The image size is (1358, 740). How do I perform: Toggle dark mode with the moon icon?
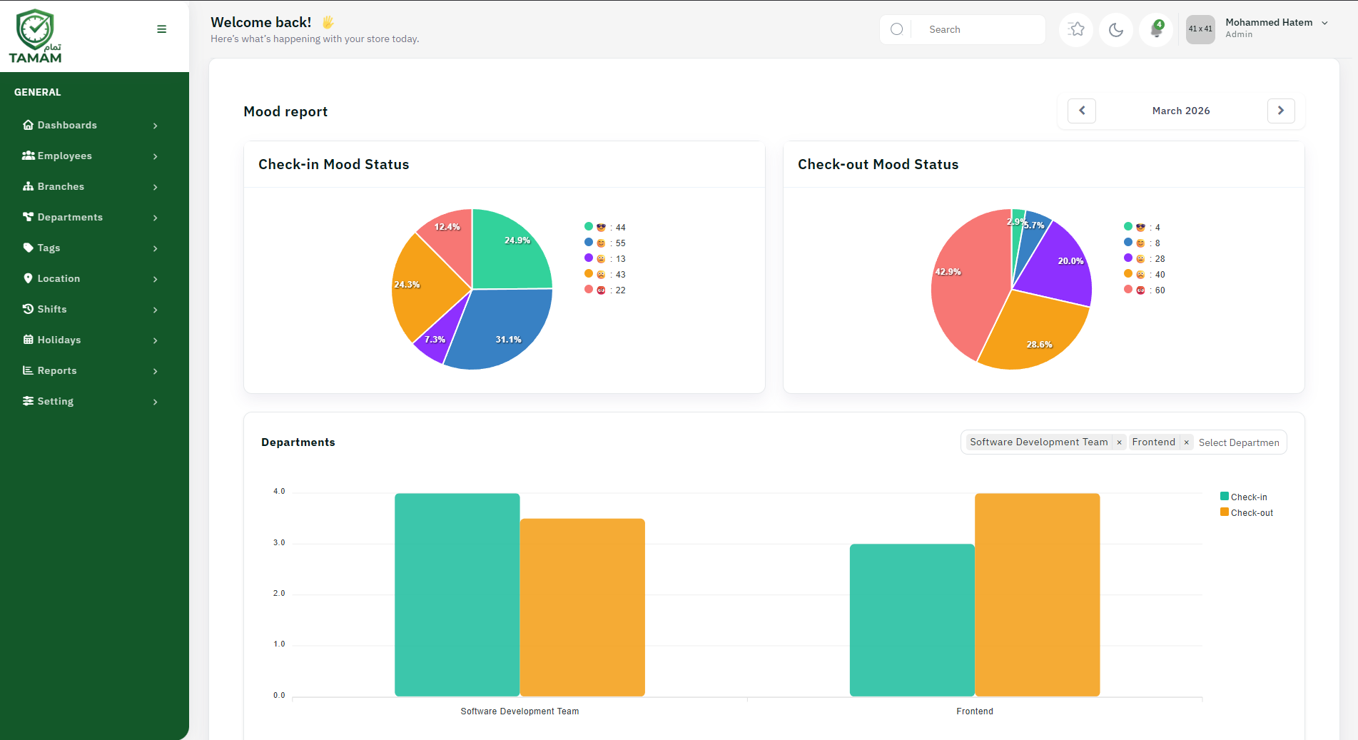(x=1116, y=29)
